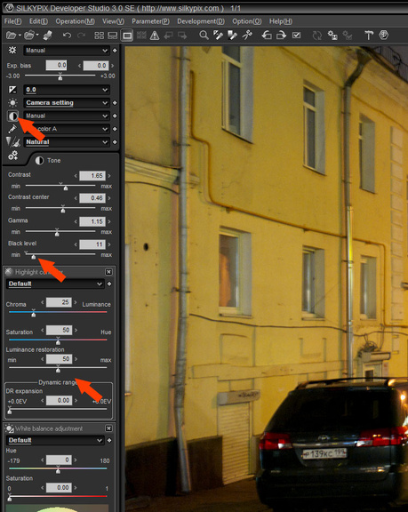The image size is (408, 512).
Task: Open the exposure Manual dropdown
Action: coord(67,51)
